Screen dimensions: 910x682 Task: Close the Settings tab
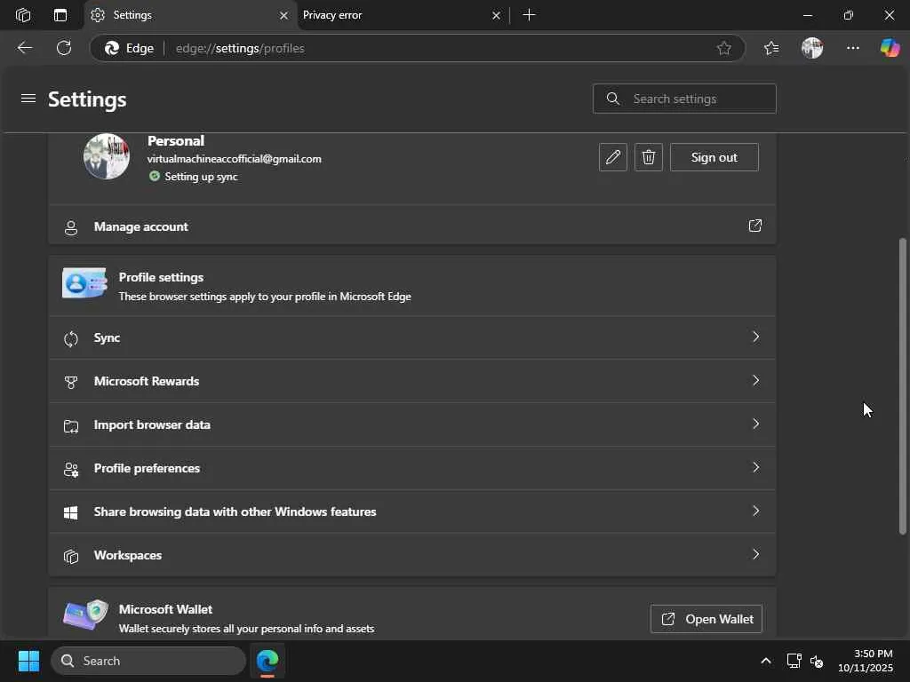tap(283, 16)
